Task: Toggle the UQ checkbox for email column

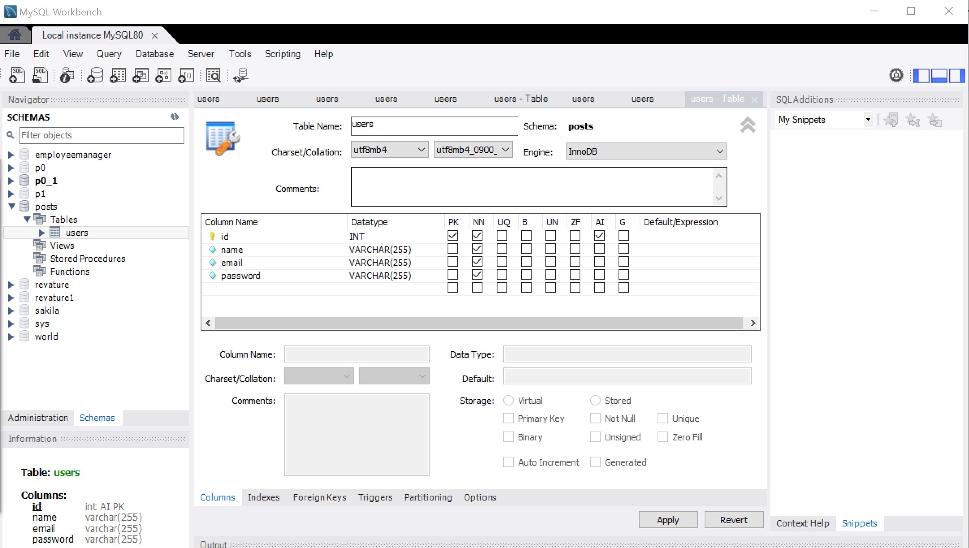Action: pyautogui.click(x=502, y=262)
